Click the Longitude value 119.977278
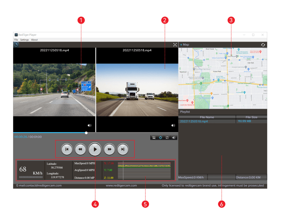 pyautogui.click(x=57, y=177)
